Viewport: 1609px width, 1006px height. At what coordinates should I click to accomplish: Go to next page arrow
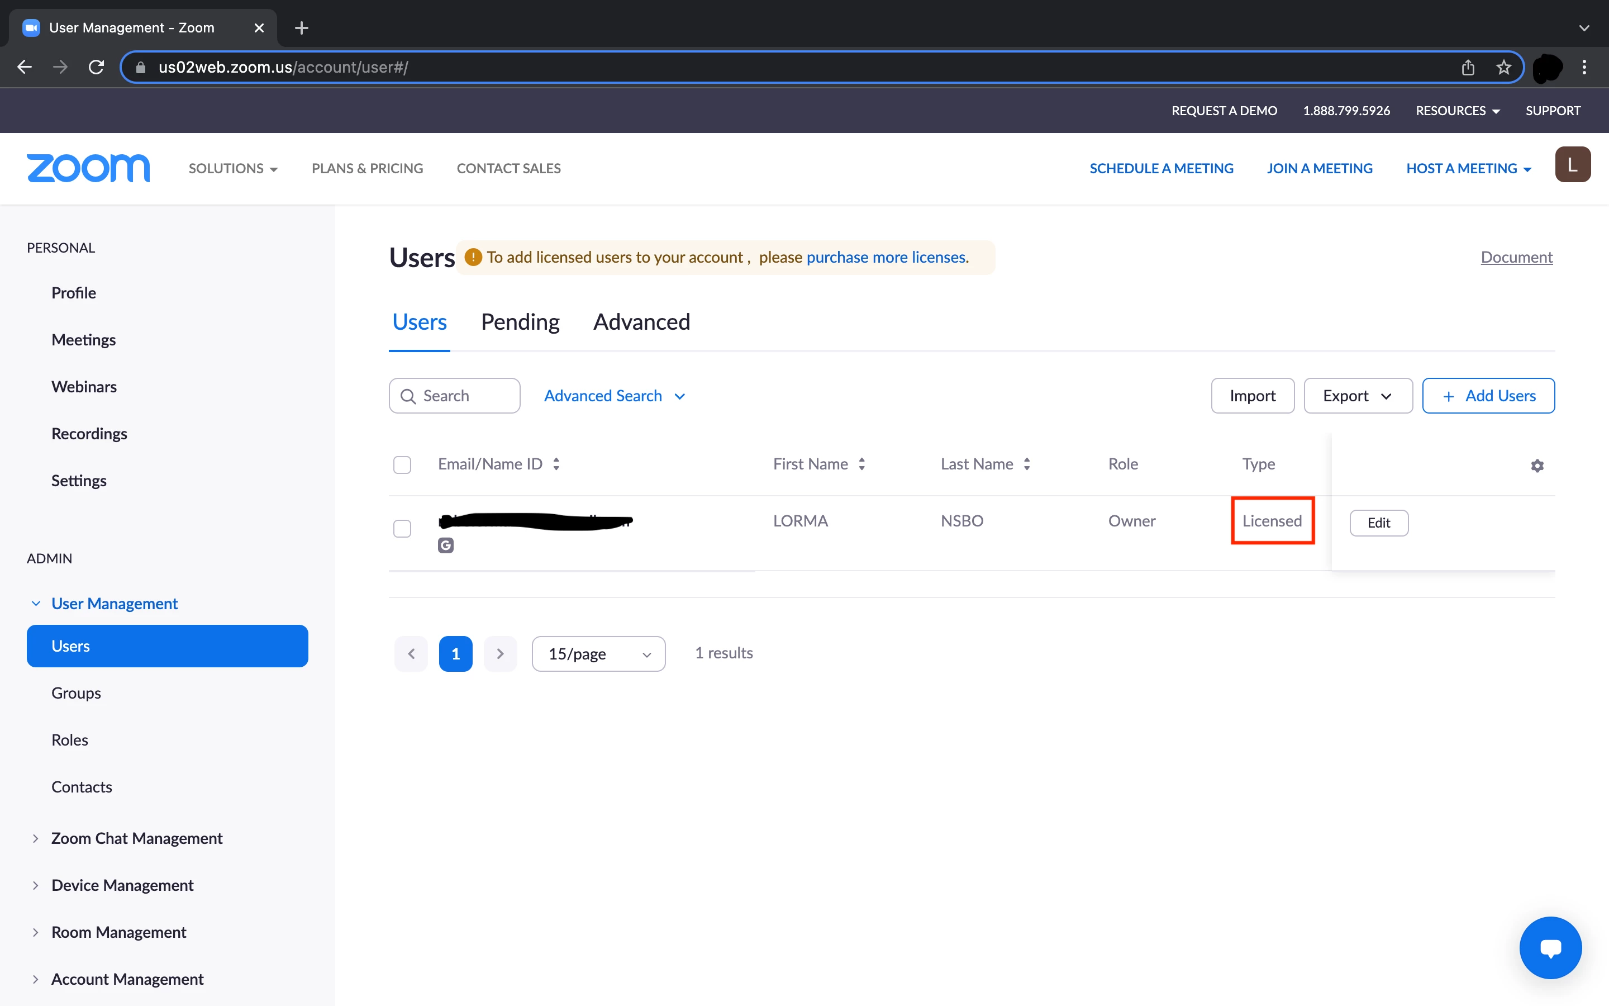pos(500,653)
